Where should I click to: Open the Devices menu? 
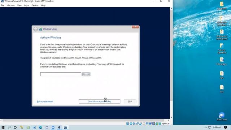tap(35, 5)
